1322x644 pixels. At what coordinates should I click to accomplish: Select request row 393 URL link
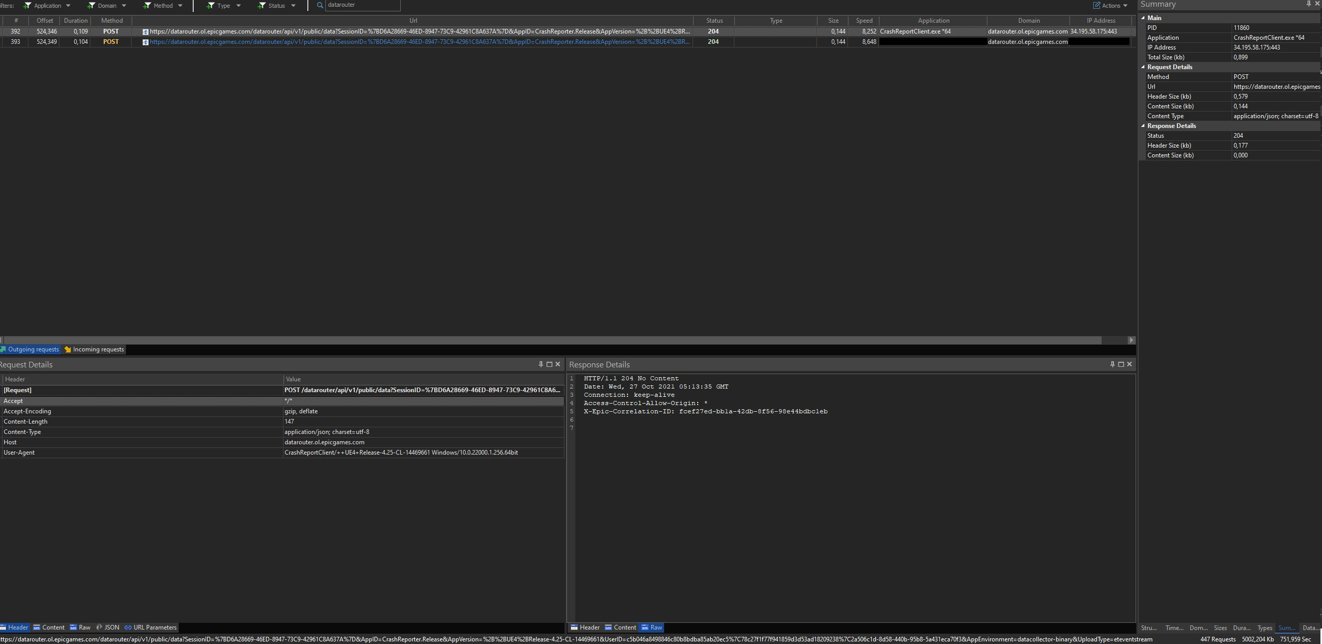coord(419,42)
